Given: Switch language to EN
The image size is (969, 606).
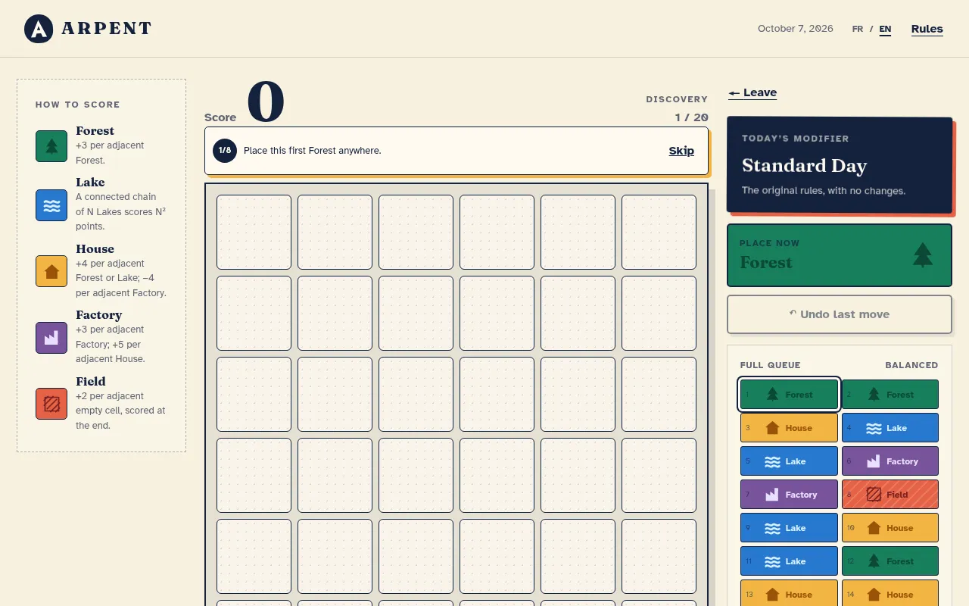Looking at the screenshot, I should point(885,30).
